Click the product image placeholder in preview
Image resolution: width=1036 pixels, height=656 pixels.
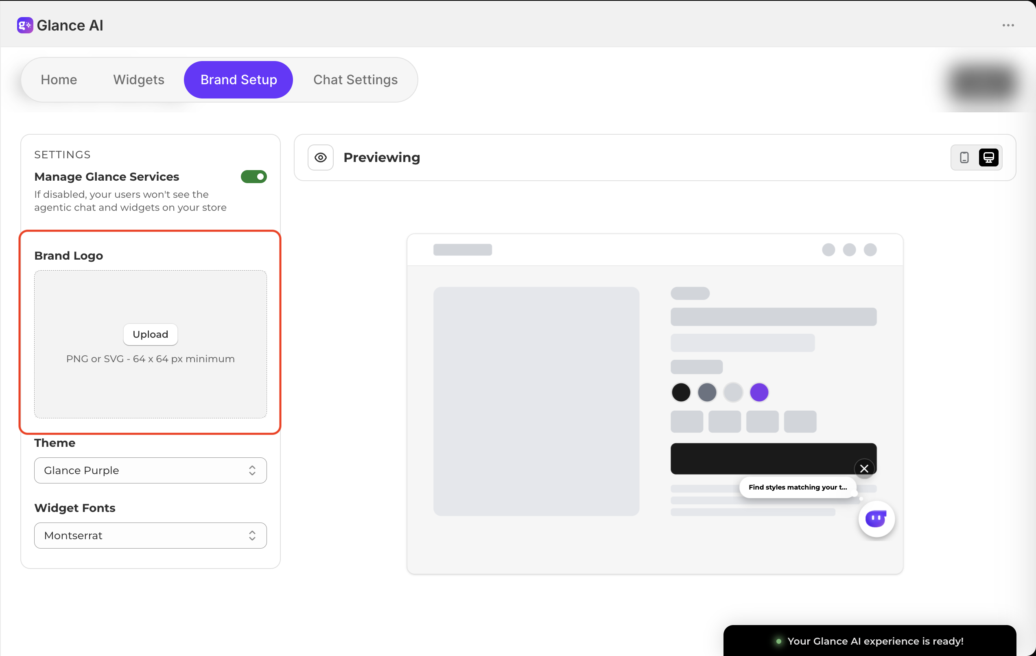coord(536,401)
